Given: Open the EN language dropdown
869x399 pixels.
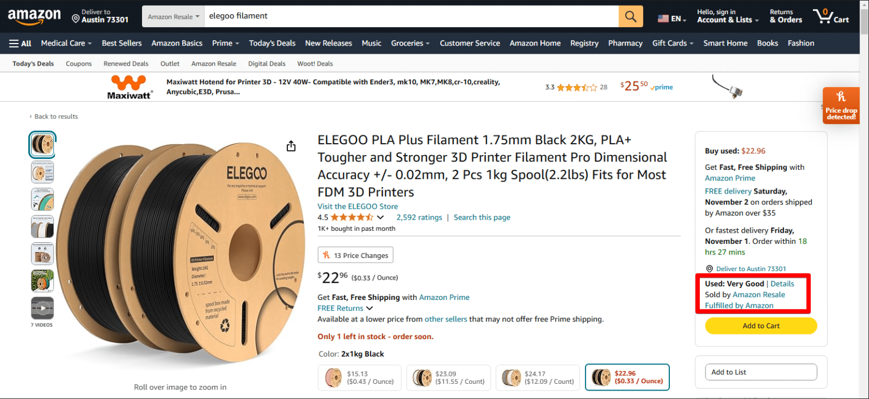Looking at the screenshot, I should tap(672, 16).
